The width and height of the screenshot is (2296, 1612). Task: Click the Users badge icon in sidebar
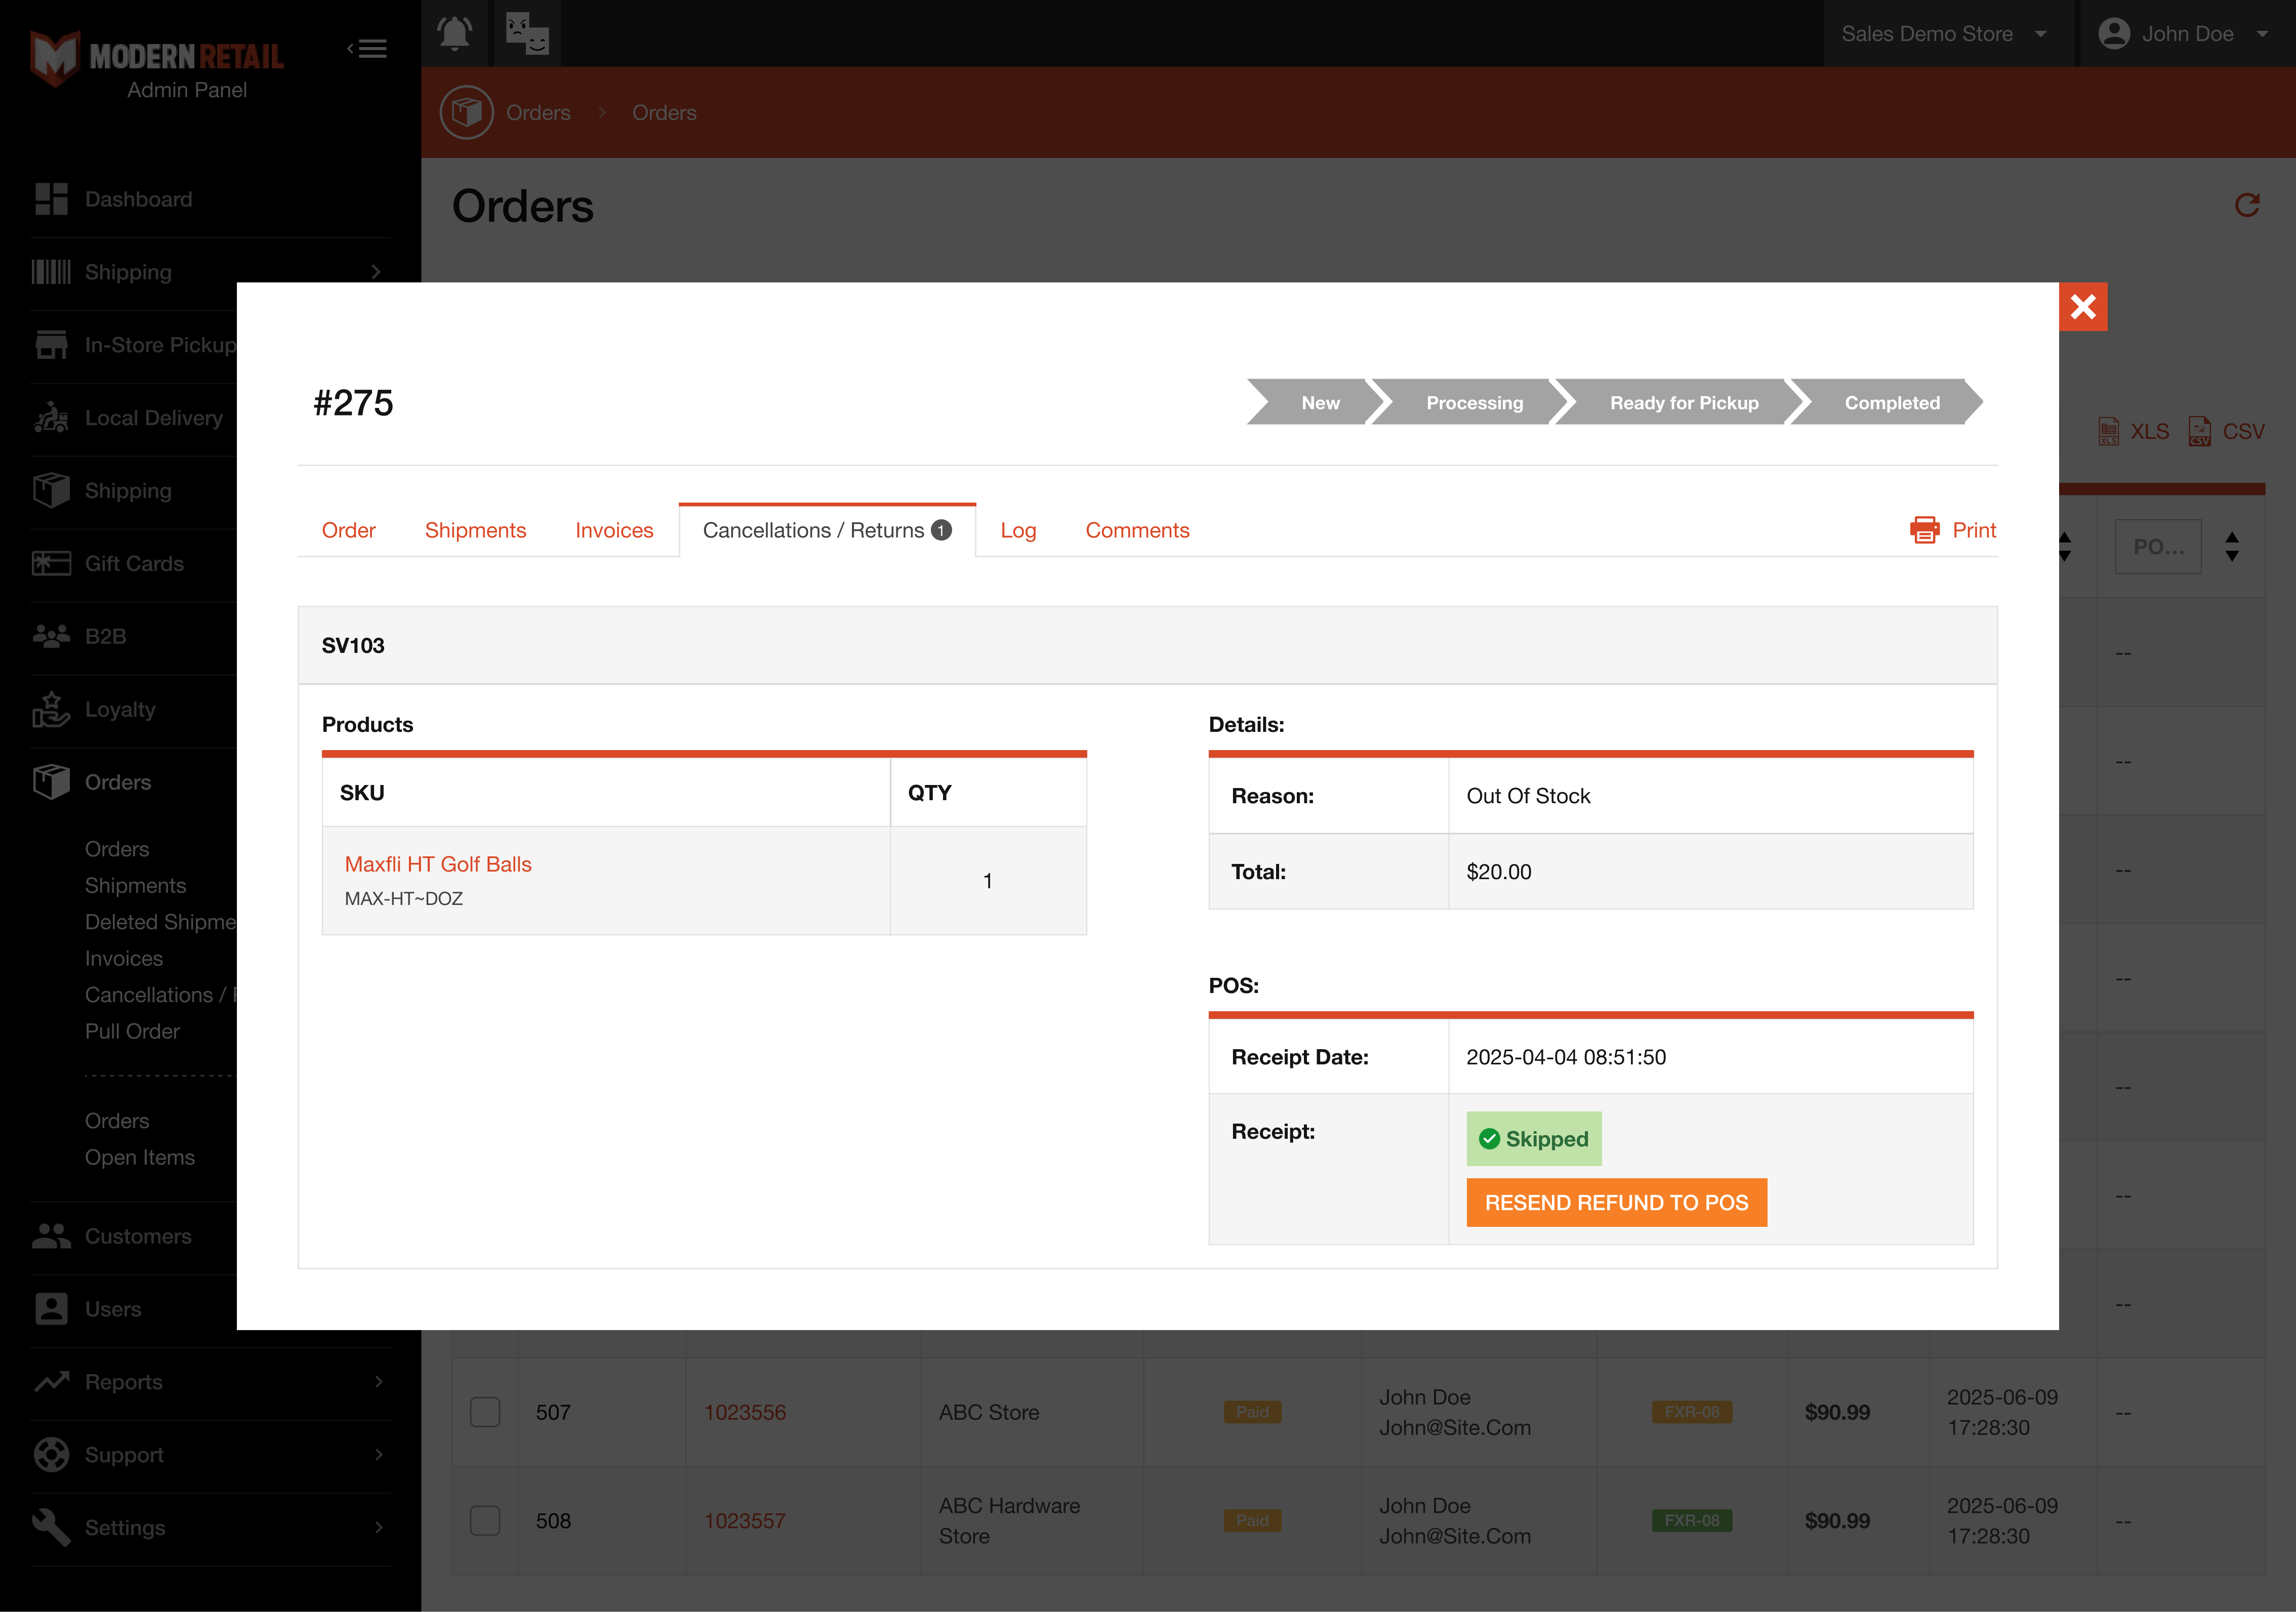pyautogui.click(x=51, y=1309)
